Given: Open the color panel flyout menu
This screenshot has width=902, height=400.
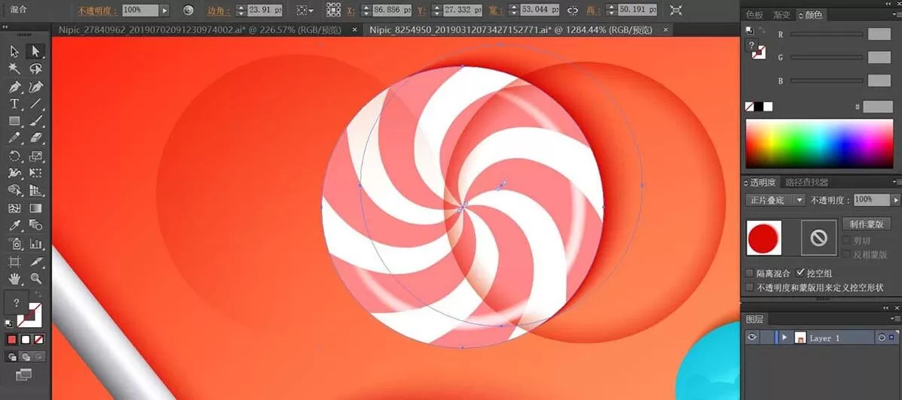Looking at the screenshot, I should pos(896,14).
